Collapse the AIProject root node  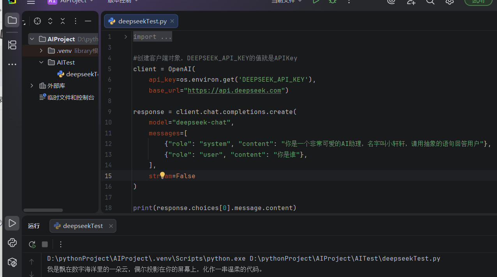(x=32, y=39)
